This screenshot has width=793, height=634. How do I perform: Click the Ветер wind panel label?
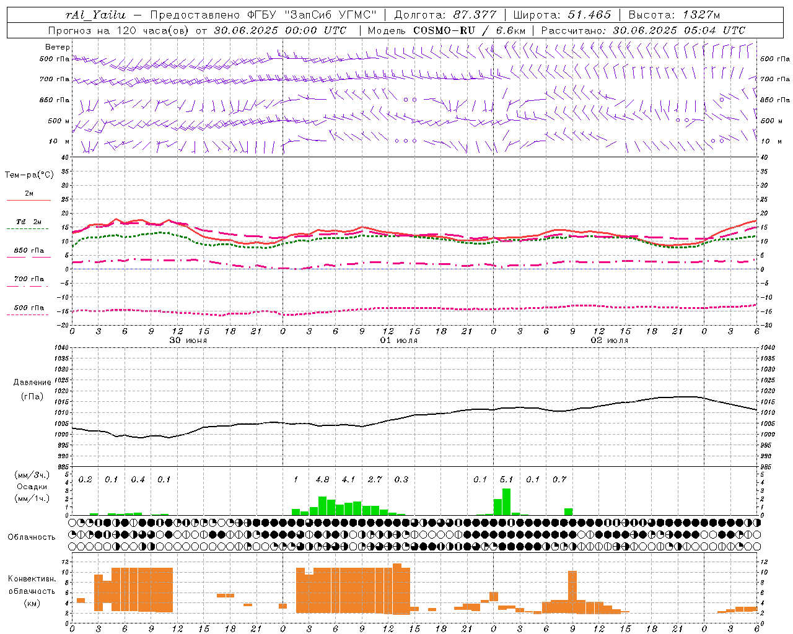(57, 47)
